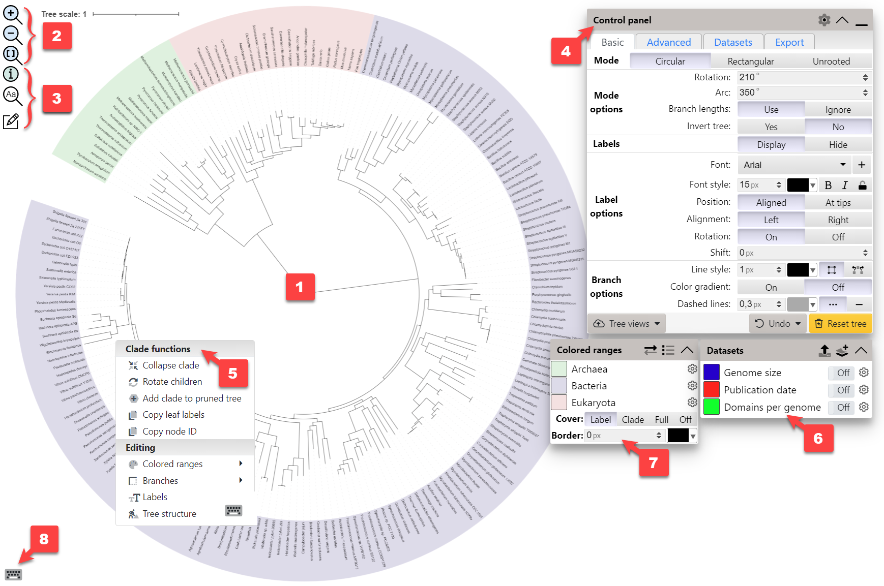Open border color black swatch
Image resolution: width=884 pixels, height=586 pixels.
[x=682, y=436]
